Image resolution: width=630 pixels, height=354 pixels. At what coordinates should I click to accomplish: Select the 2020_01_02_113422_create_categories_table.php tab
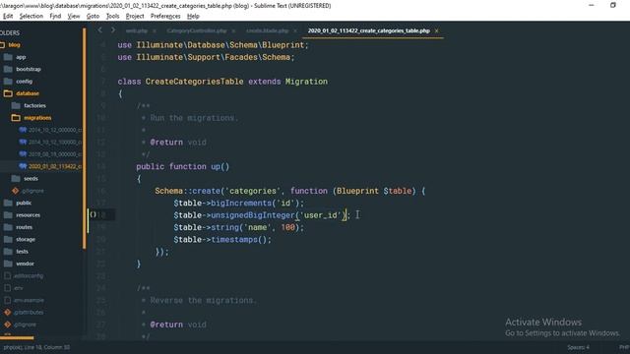(x=368, y=30)
